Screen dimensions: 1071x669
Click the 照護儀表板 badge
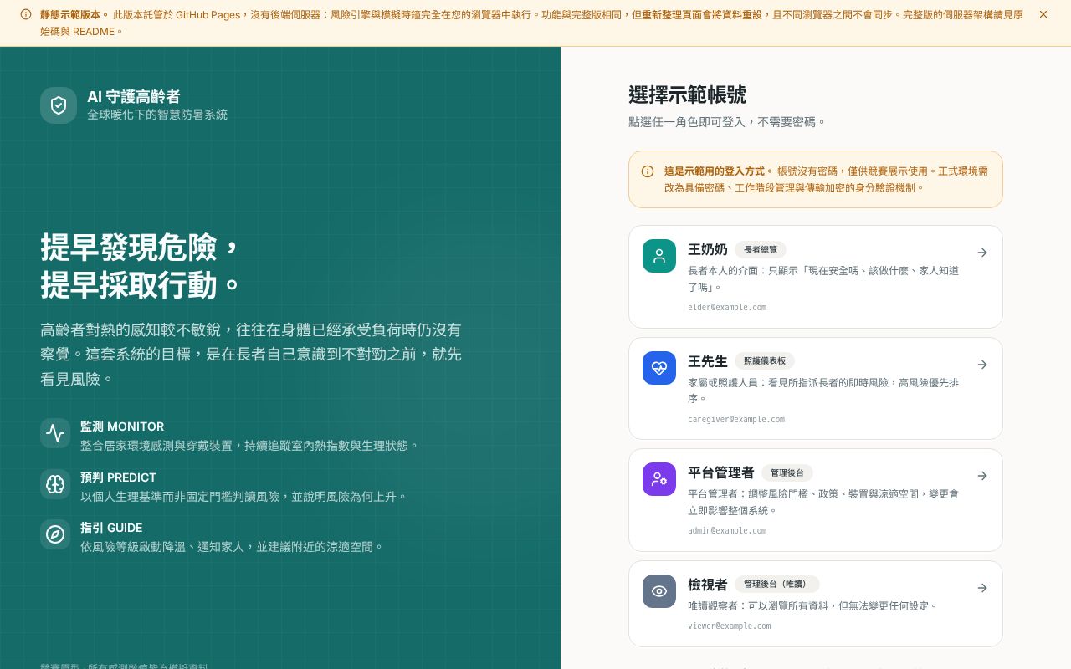point(765,361)
